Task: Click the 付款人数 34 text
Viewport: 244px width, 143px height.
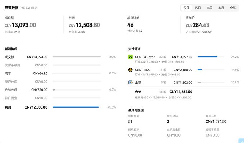Action: 135,31
